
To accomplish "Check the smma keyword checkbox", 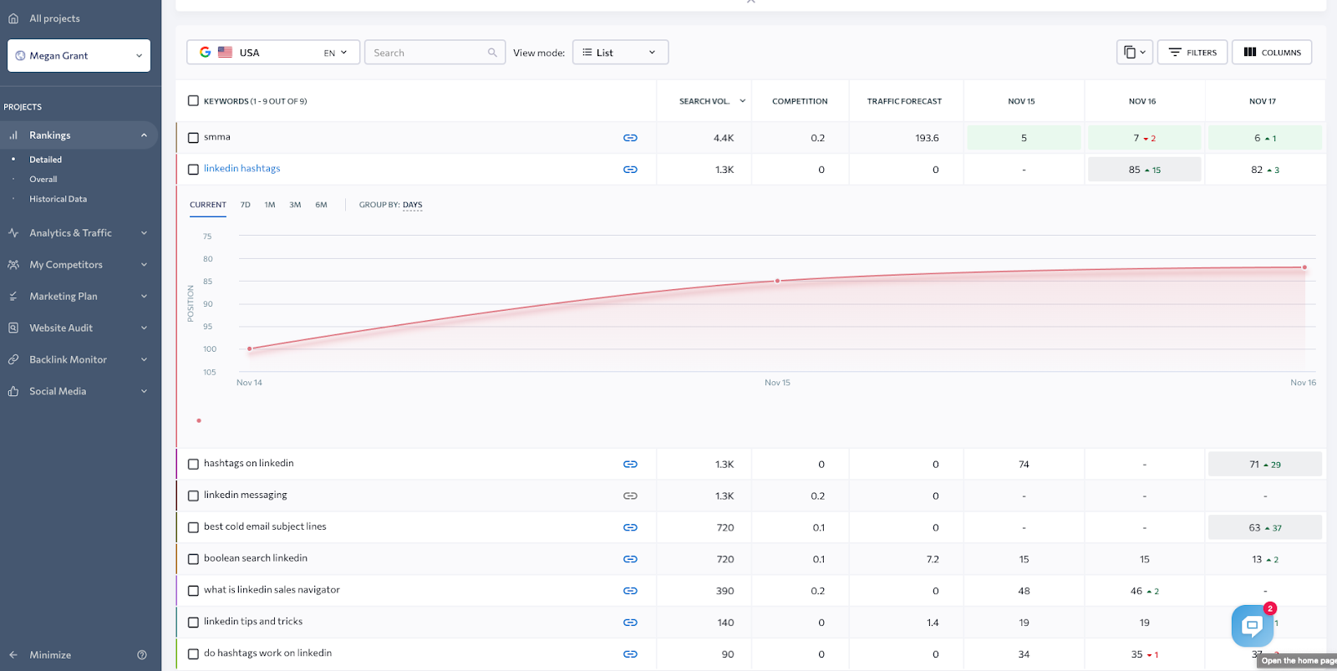I will click(193, 138).
